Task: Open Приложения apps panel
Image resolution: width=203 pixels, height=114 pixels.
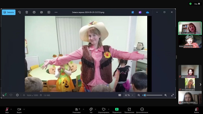Action: (129, 110)
